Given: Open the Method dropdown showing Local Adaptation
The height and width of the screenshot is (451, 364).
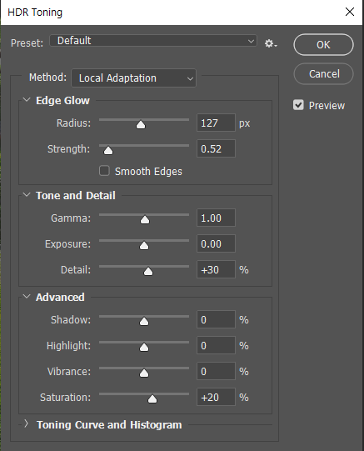Looking at the screenshot, I should [x=133, y=78].
